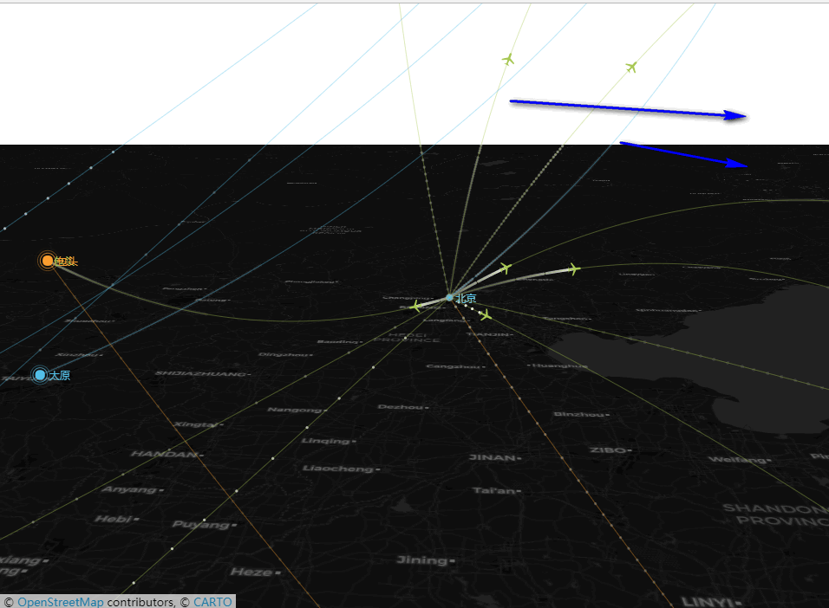Click the 北京 (Beijing) city hub marker
Screen dimensions: 829x608
(448, 297)
